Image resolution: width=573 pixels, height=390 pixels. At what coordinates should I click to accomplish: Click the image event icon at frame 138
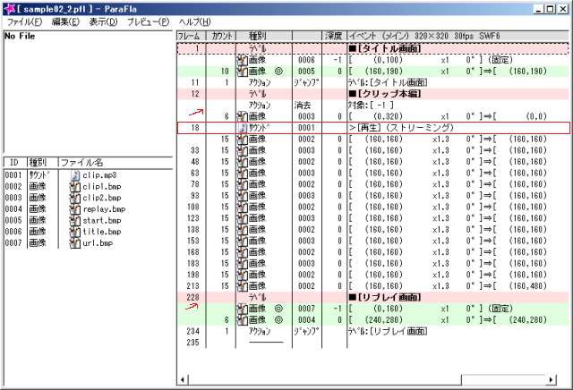[x=243, y=230]
